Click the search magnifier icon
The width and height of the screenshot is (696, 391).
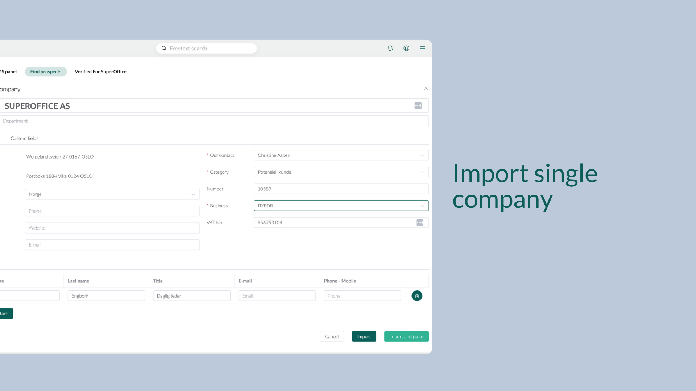(x=164, y=48)
